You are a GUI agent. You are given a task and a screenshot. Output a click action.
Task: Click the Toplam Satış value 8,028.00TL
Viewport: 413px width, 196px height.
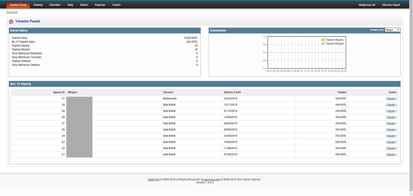pos(191,38)
